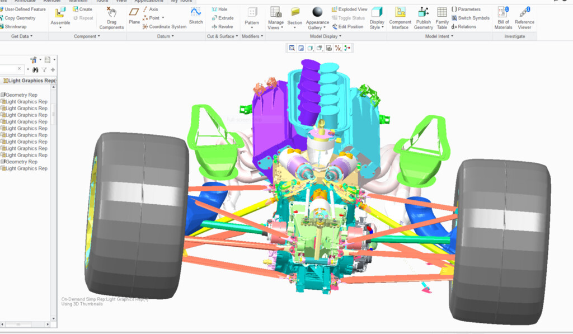Open the Appearance Gallery sphere icon

[317, 12]
